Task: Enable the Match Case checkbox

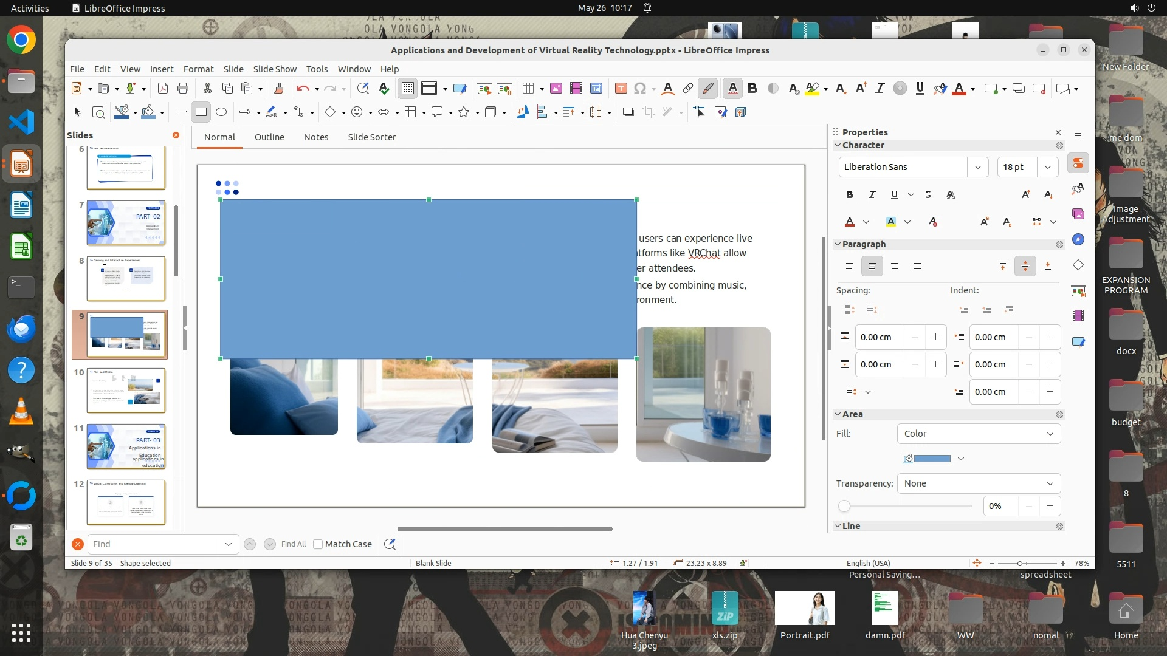Action: (x=318, y=544)
